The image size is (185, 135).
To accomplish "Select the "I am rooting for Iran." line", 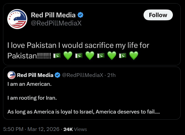I will tap(32, 98).
